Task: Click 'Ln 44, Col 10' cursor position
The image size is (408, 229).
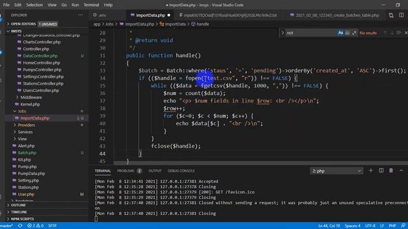Action: (329, 226)
